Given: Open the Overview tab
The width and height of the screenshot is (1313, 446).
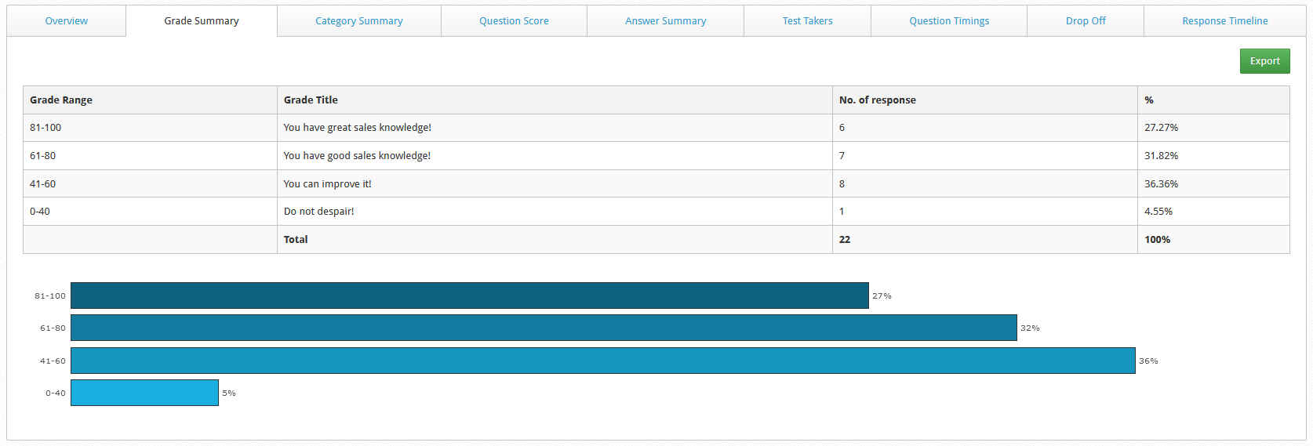Looking at the screenshot, I should coord(67,21).
